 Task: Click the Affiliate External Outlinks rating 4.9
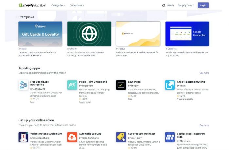(181, 96)
